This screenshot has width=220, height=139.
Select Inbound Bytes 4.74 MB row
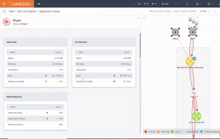(x=35, y=58)
